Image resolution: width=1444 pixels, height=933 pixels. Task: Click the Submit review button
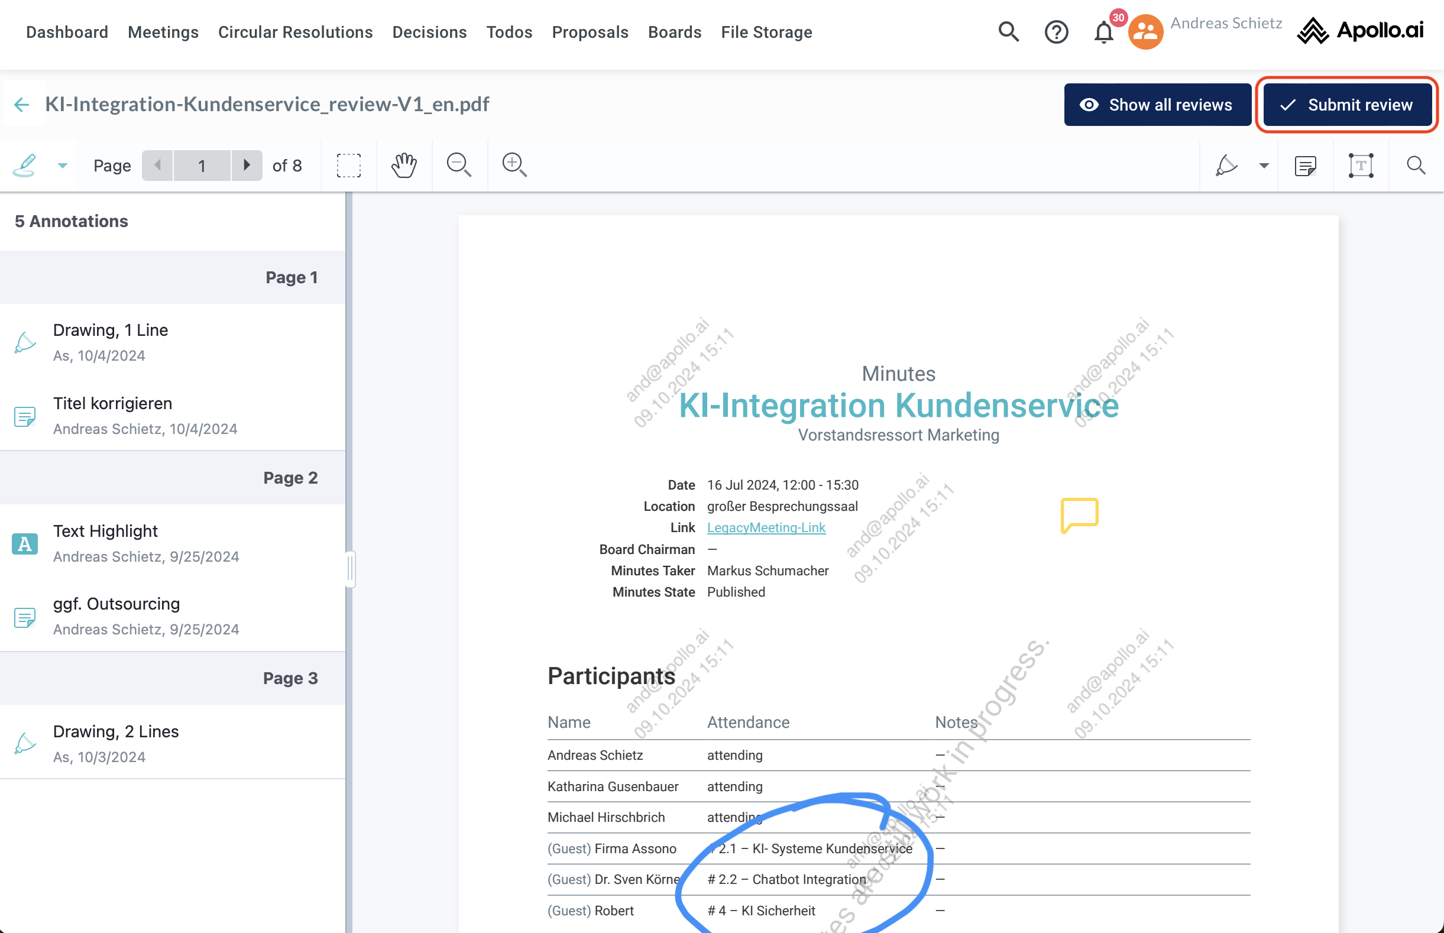1346,105
